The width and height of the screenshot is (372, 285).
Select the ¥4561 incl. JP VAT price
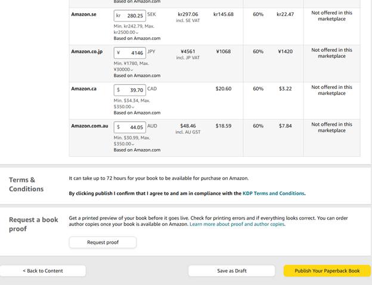point(188,54)
